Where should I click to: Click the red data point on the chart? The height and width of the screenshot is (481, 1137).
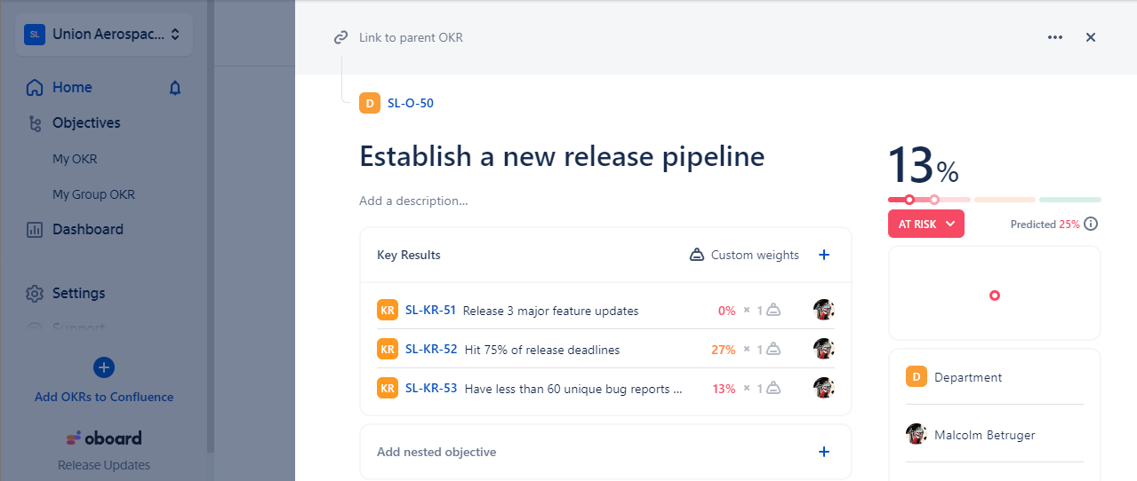[995, 295]
